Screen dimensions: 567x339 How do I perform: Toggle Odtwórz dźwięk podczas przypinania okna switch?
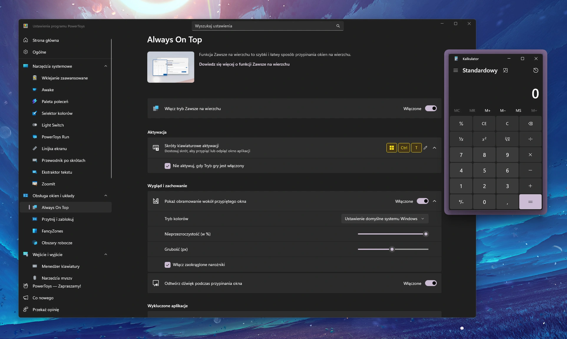[431, 283]
